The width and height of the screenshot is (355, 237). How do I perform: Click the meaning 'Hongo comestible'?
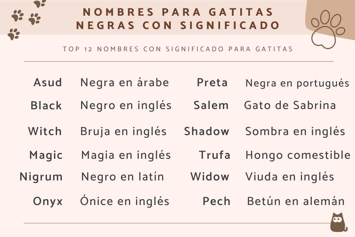pyautogui.click(x=298, y=155)
